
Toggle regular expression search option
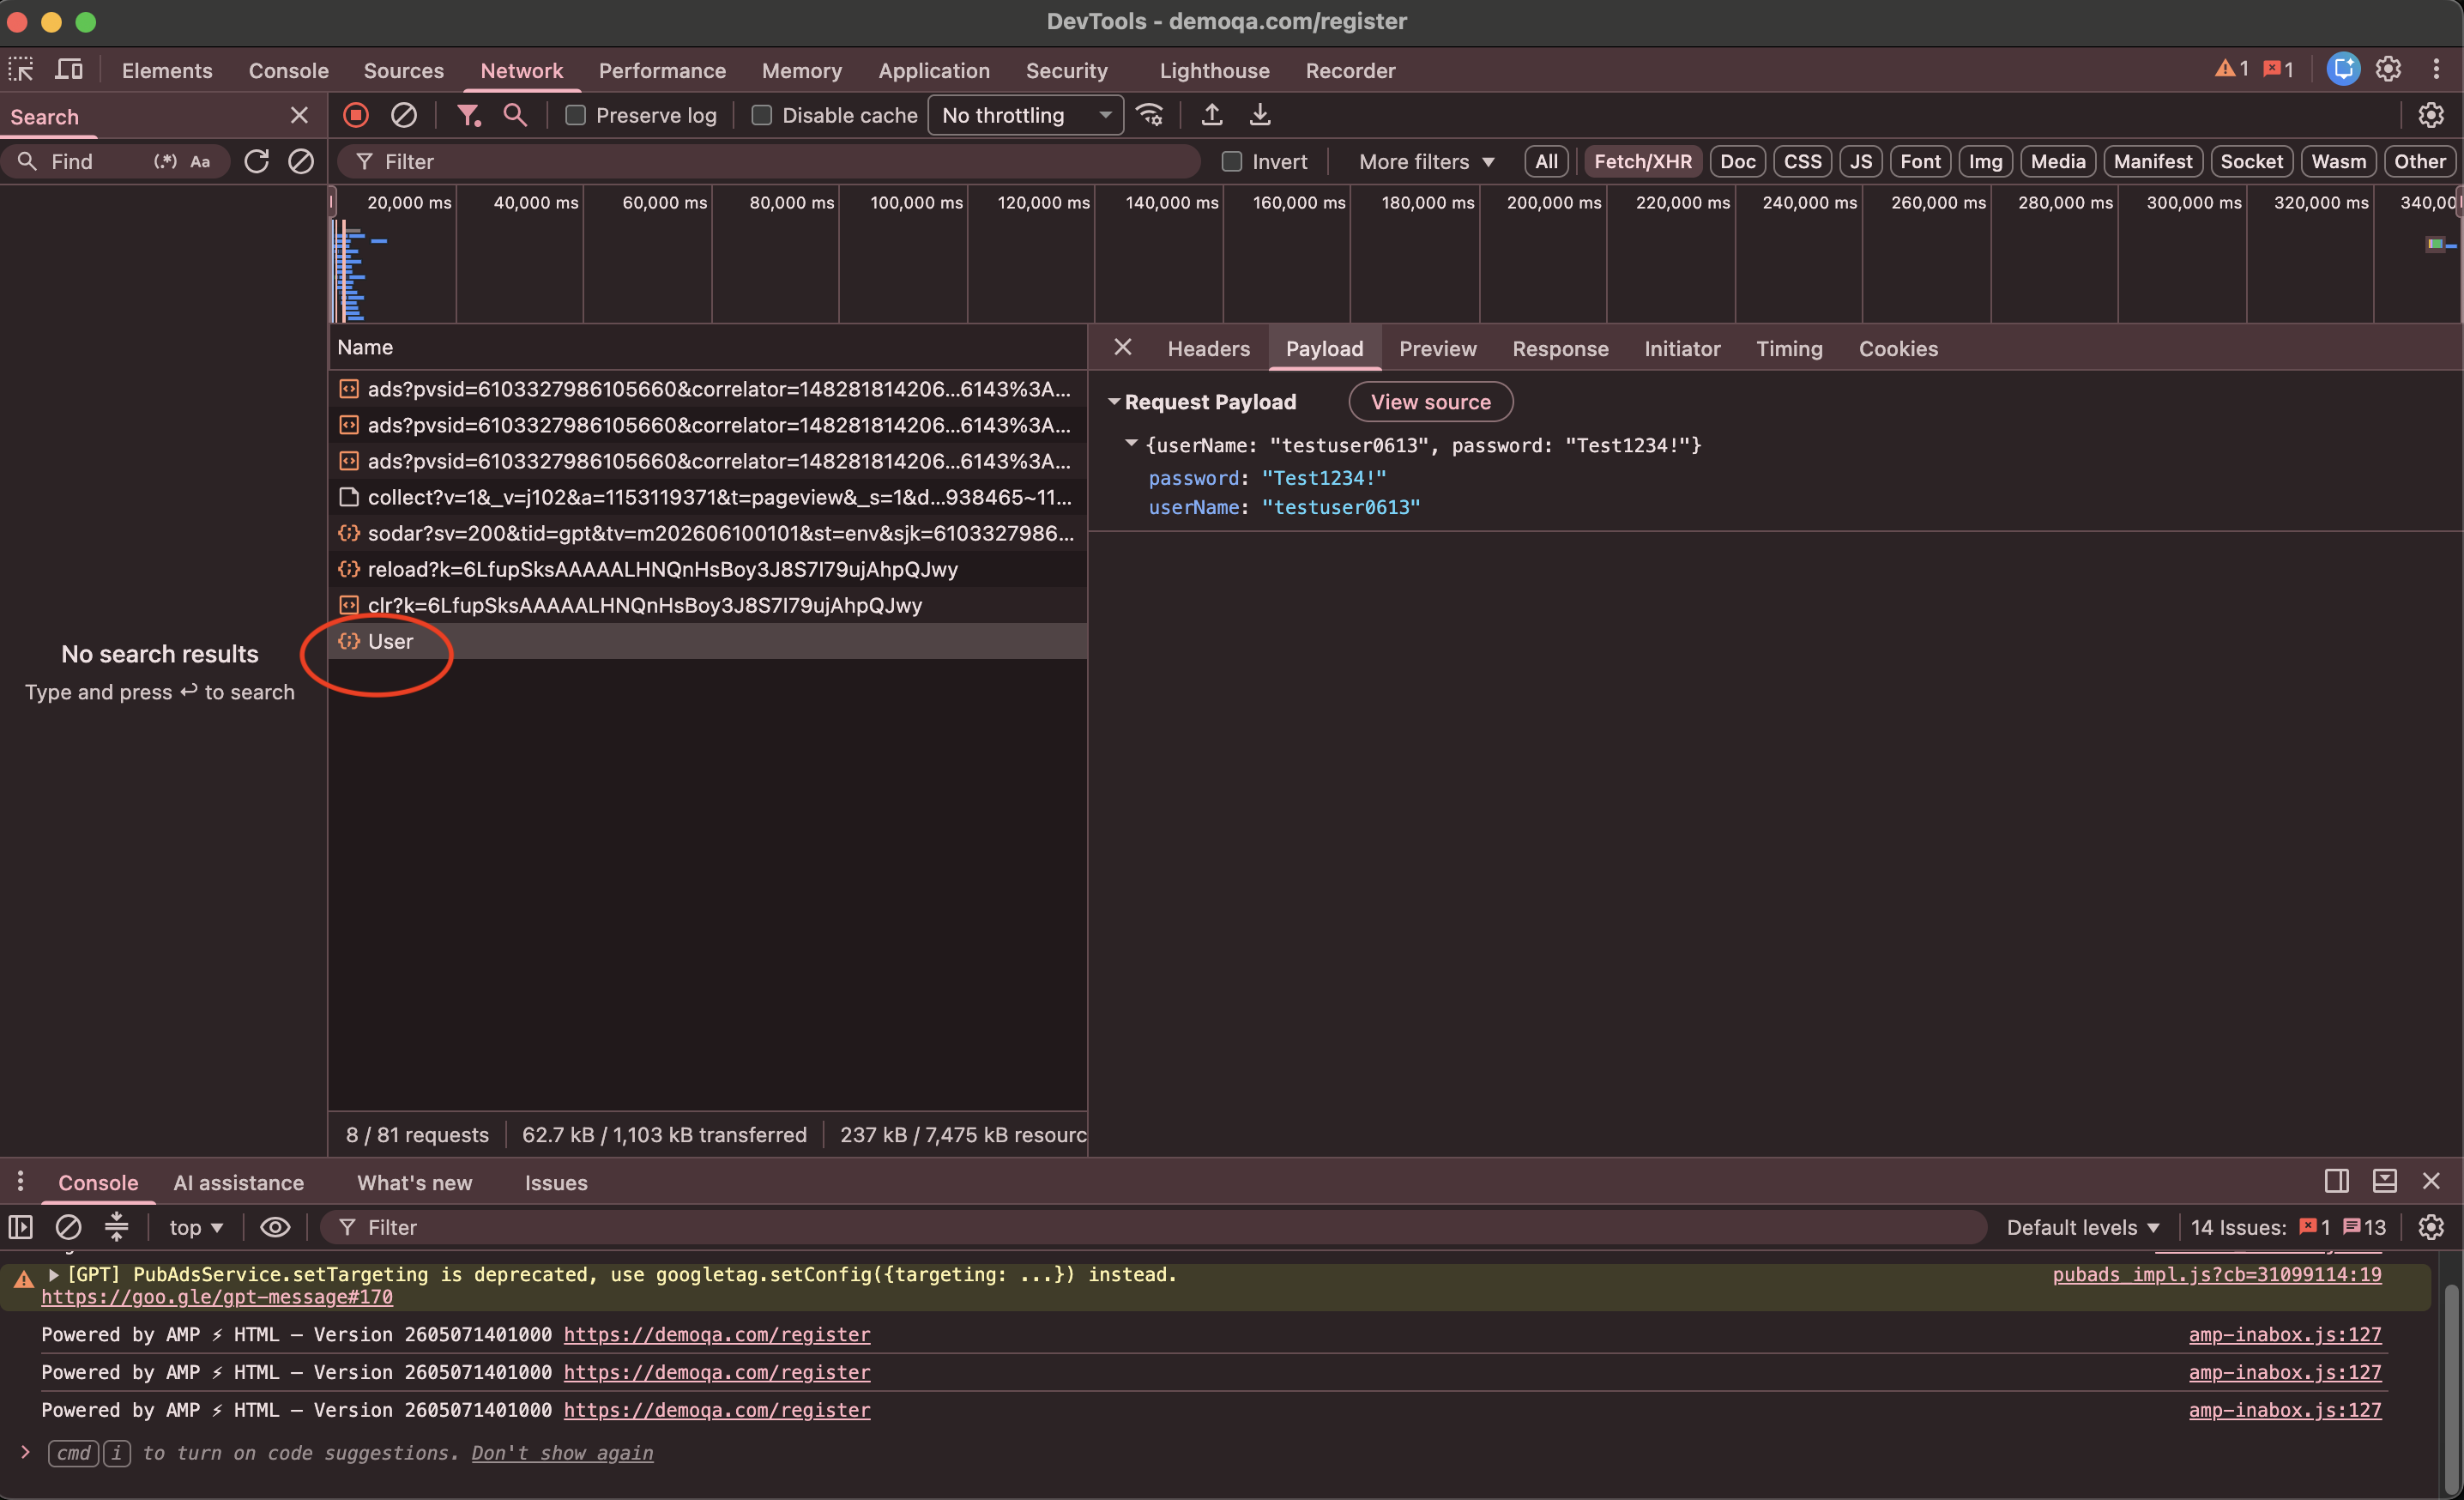[x=165, y=161]
